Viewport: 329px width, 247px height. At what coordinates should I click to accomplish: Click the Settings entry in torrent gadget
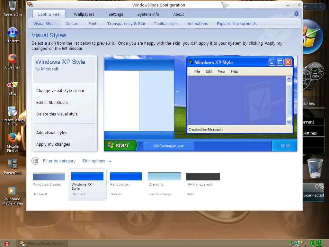click(310, 133)
